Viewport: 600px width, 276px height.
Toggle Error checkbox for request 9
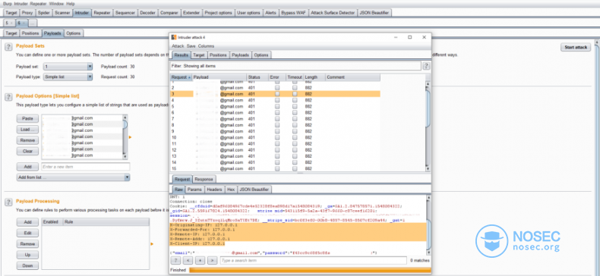(x=277, y=131)
